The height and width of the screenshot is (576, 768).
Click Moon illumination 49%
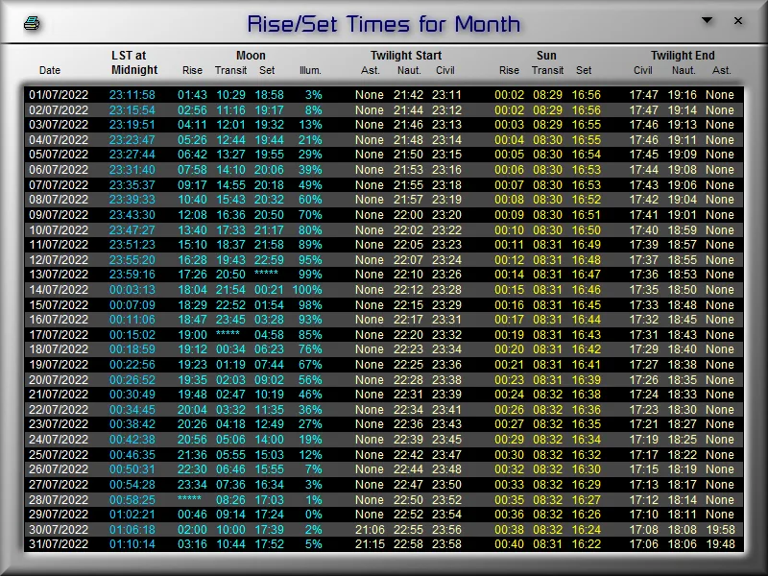click(310, 184)
